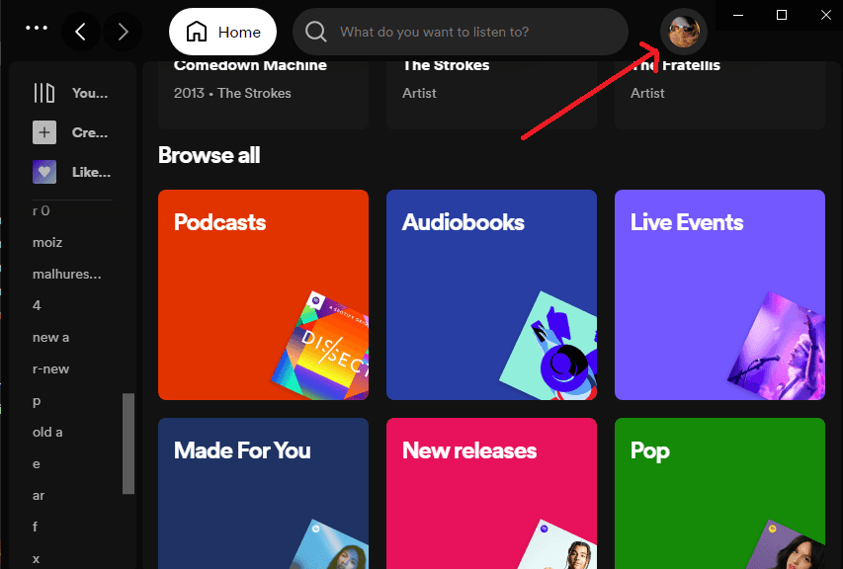Open the 'r 0' playlist
Screen dimensions: 843x569
click(41, 210)
